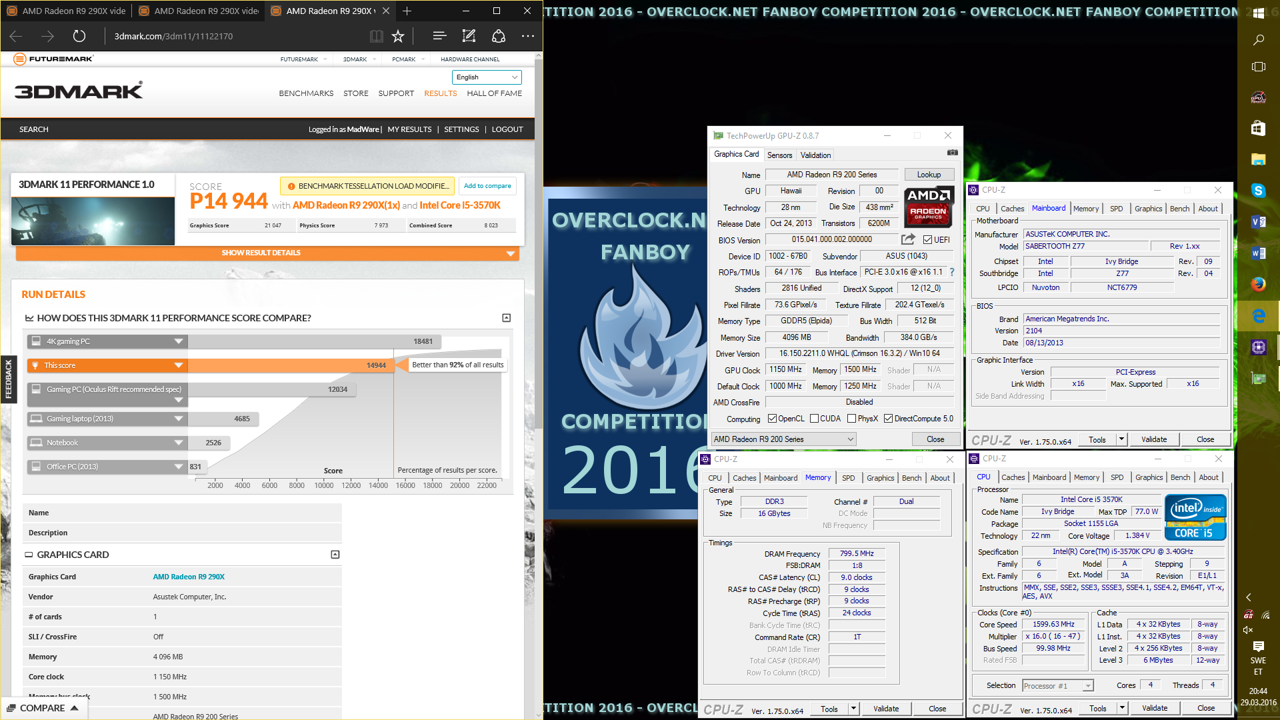1280x720 pixels.
Task: Click the muted volume tray icon
Action: [x=1248, y=630]
